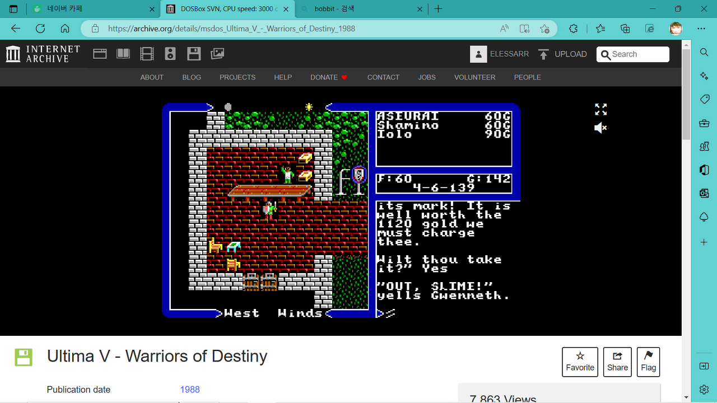Open the Software floppy disk icon
The image size is (717, 403).
click(x=194, y=54)
